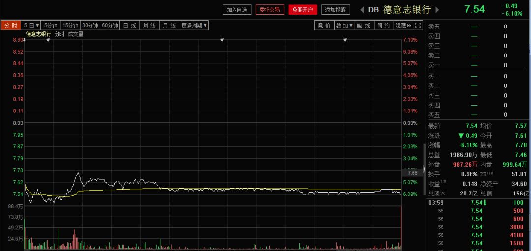Click the info marker above the chart's right portion
The width and height of the screenshot is (531, 251).
[x=345, y=40]
